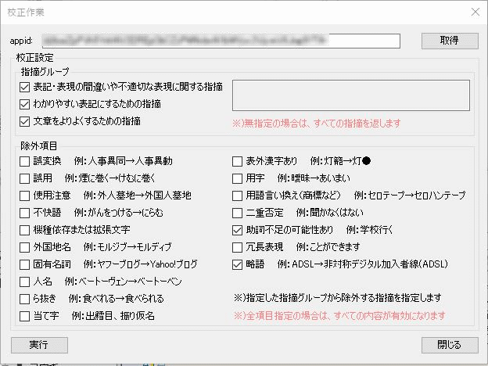Enable 用語言い換え(商標など) checkbox
Image resolution: width=488 pixels, height=366 pixels.
237,196
